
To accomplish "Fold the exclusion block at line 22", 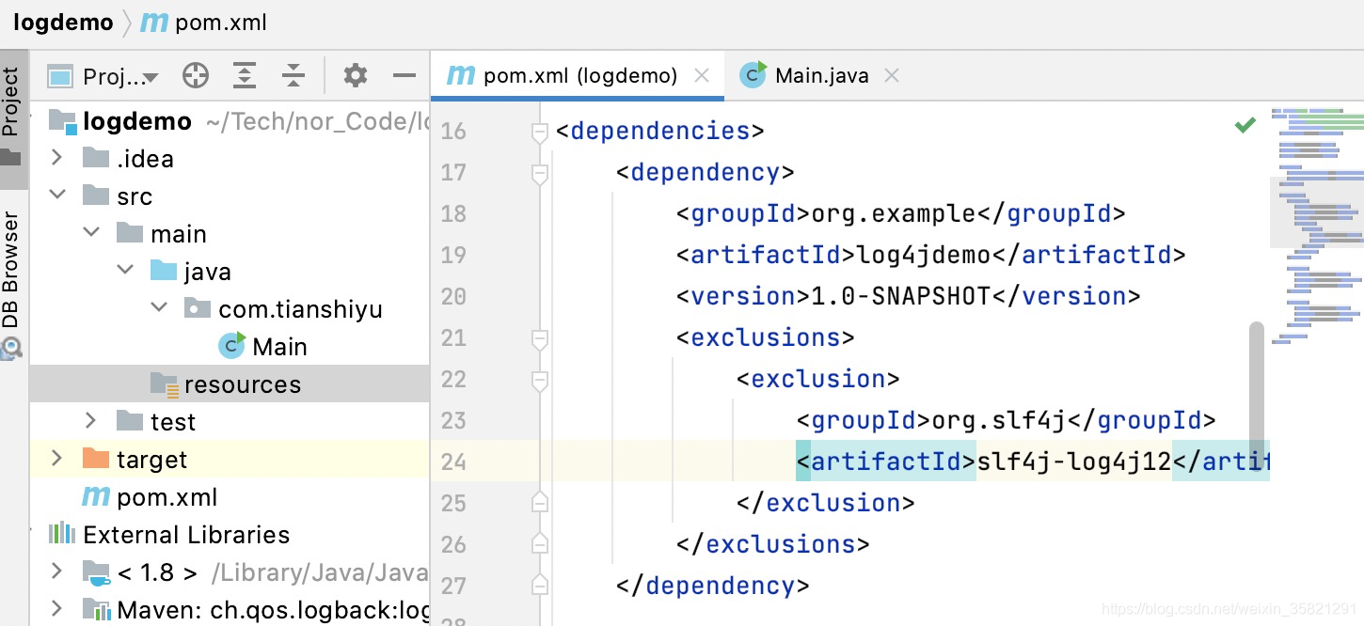I will pos(539,380).
